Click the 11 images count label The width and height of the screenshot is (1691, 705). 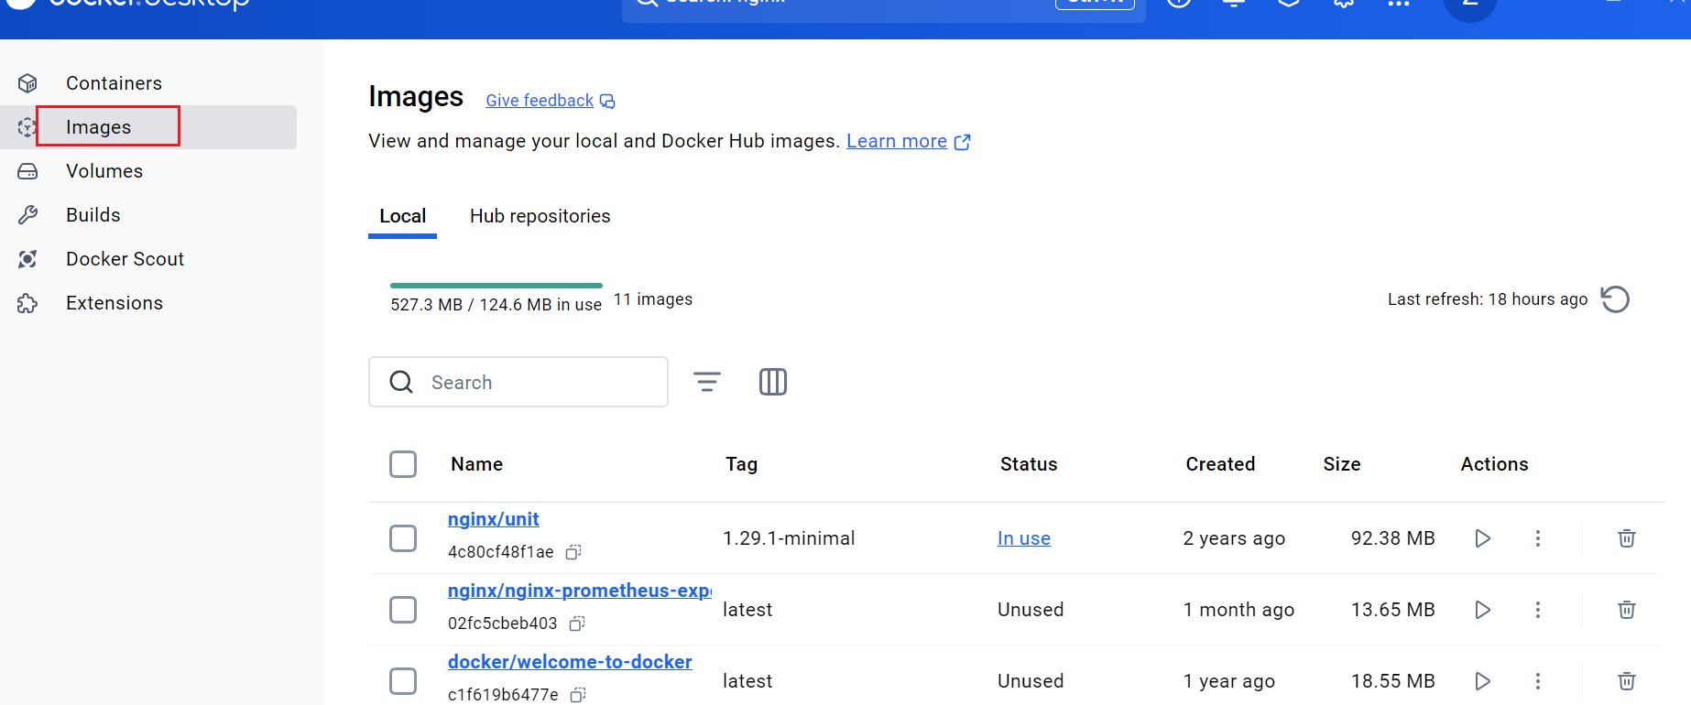coord(653,299)
